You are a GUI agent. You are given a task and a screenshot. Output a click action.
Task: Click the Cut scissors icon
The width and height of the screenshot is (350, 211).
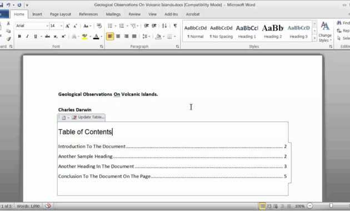[8, 23]
